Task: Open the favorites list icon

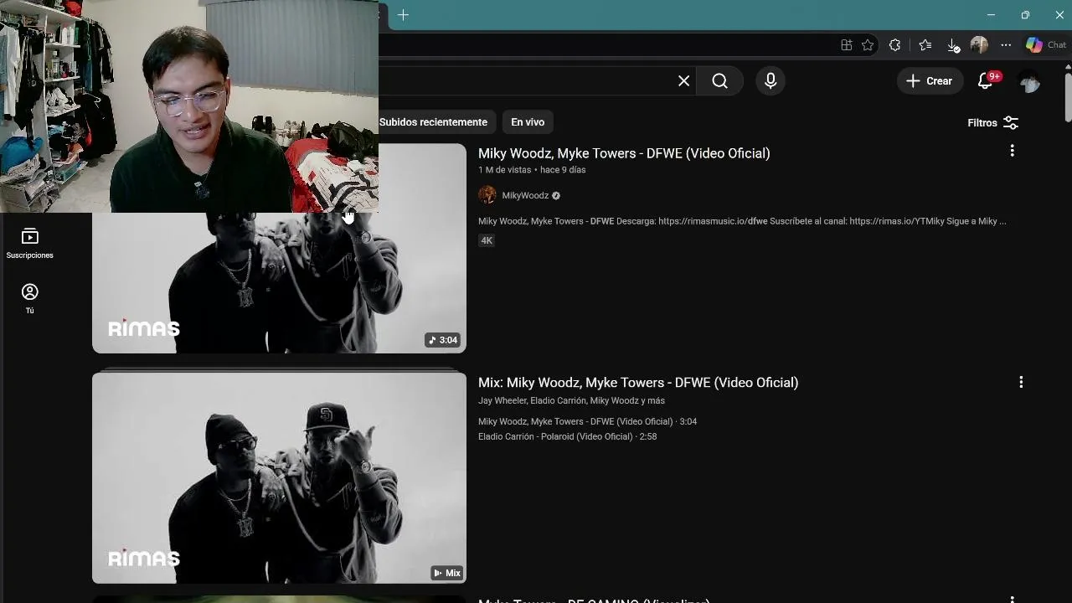Action: [x=925, y=45]
